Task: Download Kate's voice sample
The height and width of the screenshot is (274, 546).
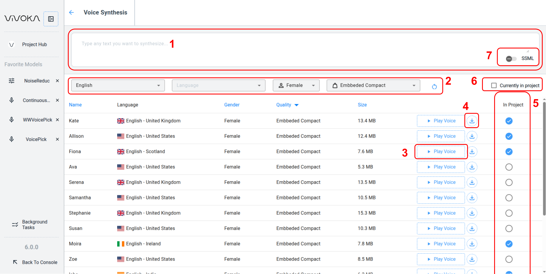Action: coord(472,121)
